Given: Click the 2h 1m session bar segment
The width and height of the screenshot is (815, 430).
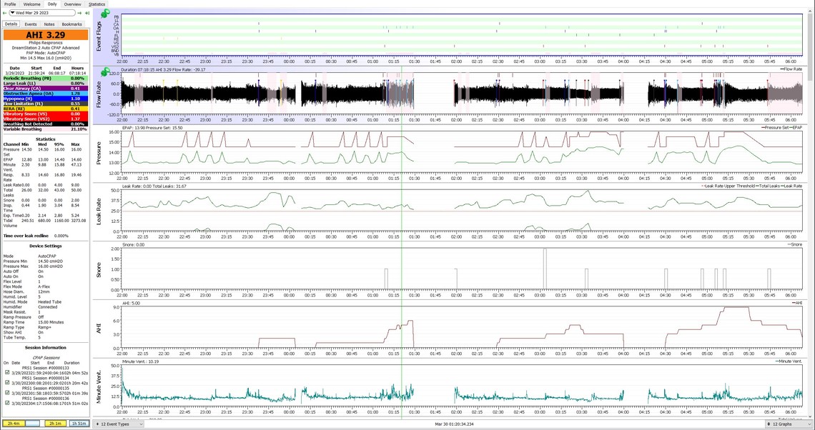Looking at the screenshot, I should point(55,424).
